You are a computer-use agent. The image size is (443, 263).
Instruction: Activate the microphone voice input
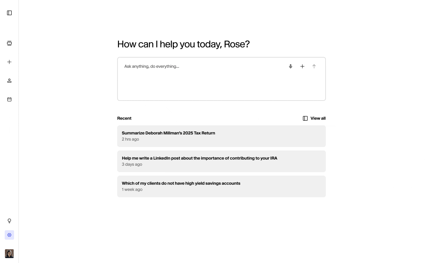pos(290,66)
